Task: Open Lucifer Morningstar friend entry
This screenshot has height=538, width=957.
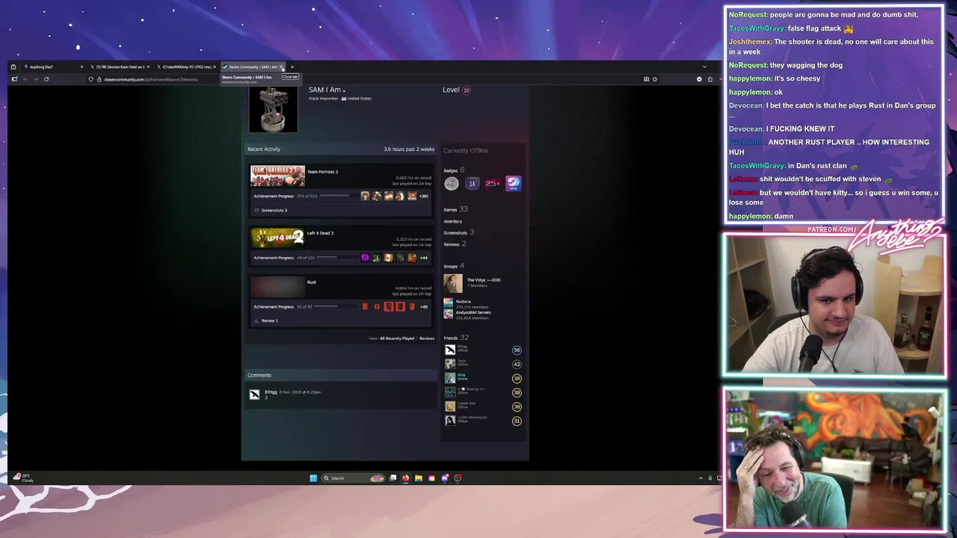Action: [482, 421]
